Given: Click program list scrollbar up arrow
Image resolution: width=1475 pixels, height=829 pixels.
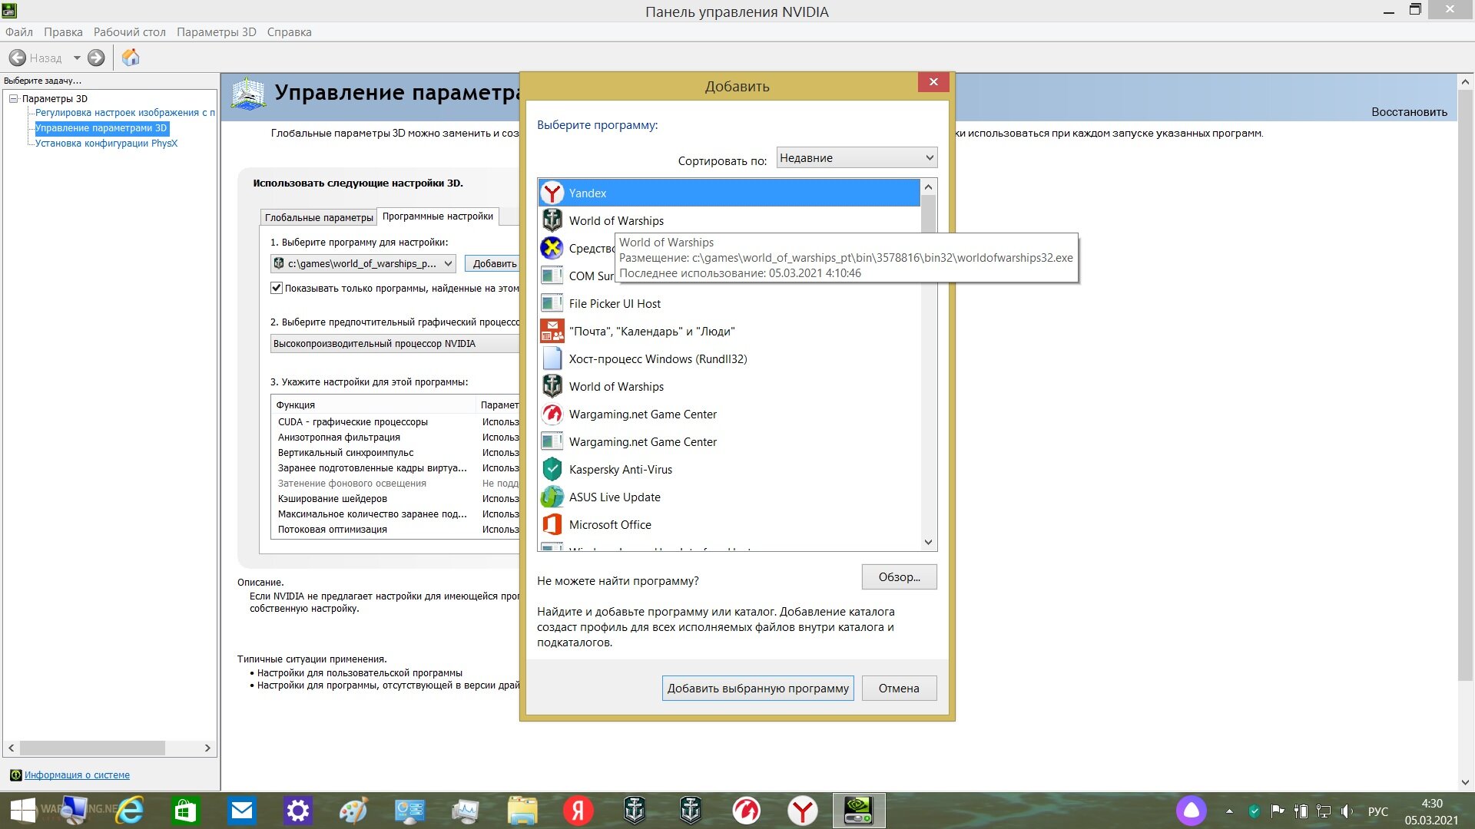Looking at the screenshot, I should click(x=928, y=187).
